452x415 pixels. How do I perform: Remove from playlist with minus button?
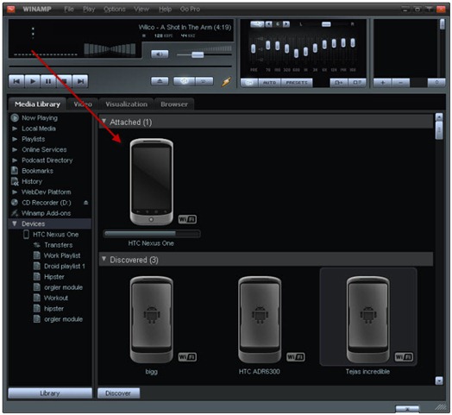click(x=401, y=83)
